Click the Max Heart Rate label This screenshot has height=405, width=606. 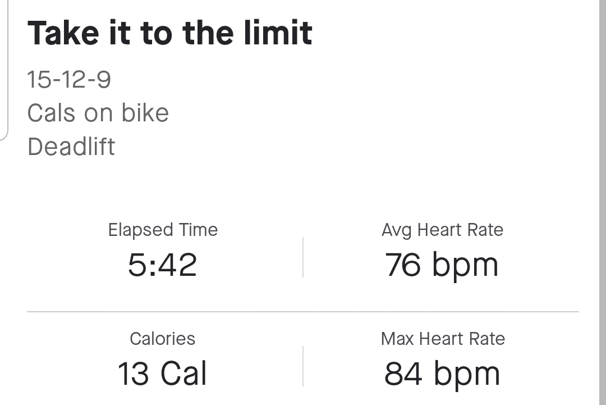point(443,339)
